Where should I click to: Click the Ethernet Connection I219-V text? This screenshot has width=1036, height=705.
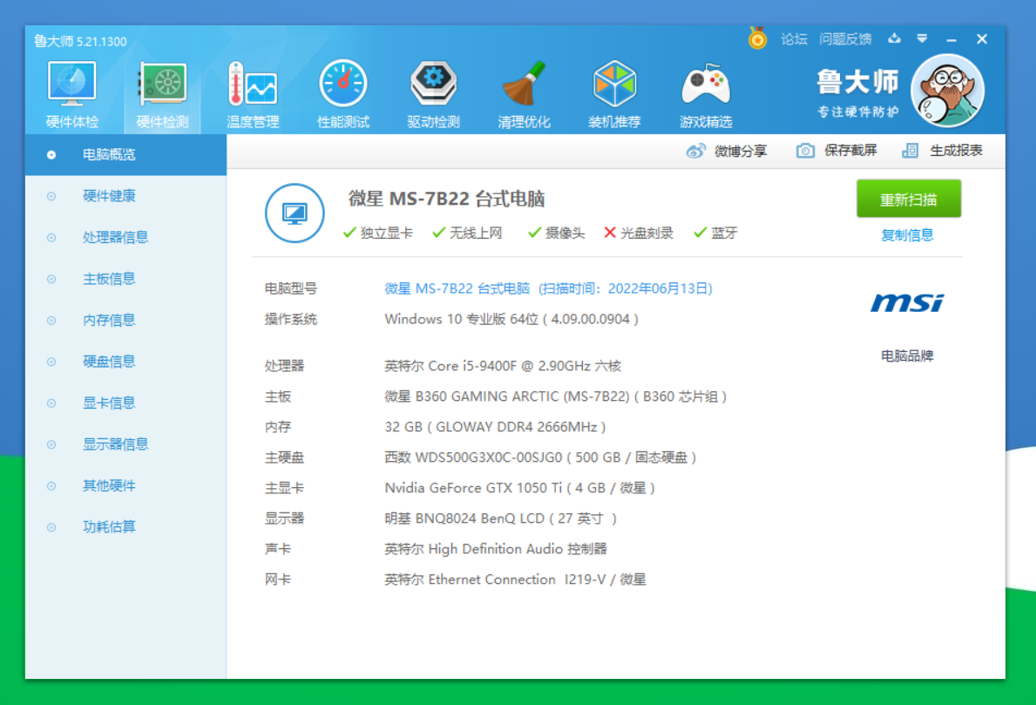517,580
